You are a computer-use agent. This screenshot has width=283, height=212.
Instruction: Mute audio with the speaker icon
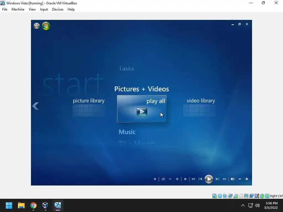233,179
